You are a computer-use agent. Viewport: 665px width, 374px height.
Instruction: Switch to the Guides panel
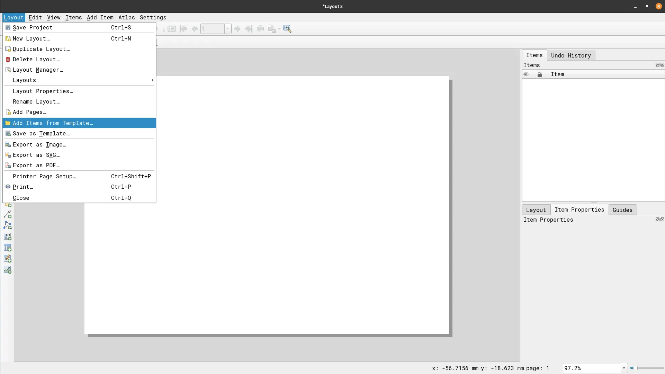pos(622,210)
